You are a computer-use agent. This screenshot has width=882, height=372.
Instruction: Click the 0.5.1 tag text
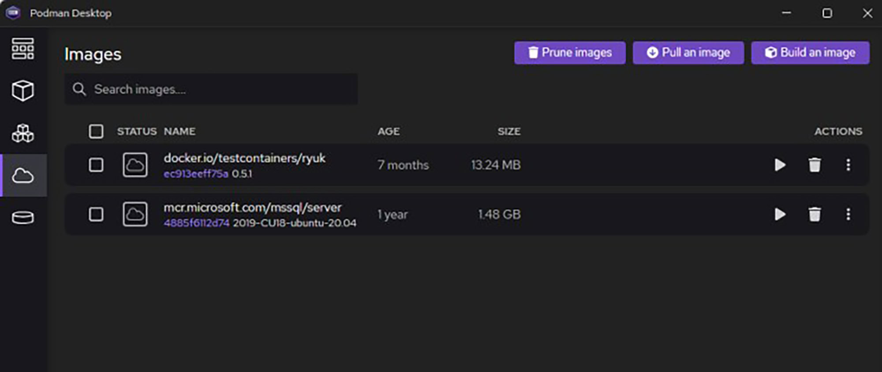[242, 174]
